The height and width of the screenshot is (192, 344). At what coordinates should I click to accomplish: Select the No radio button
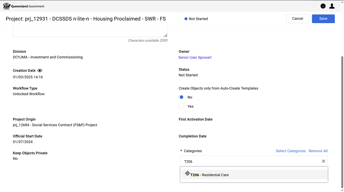pyautogui.click(x=182, y=97)
